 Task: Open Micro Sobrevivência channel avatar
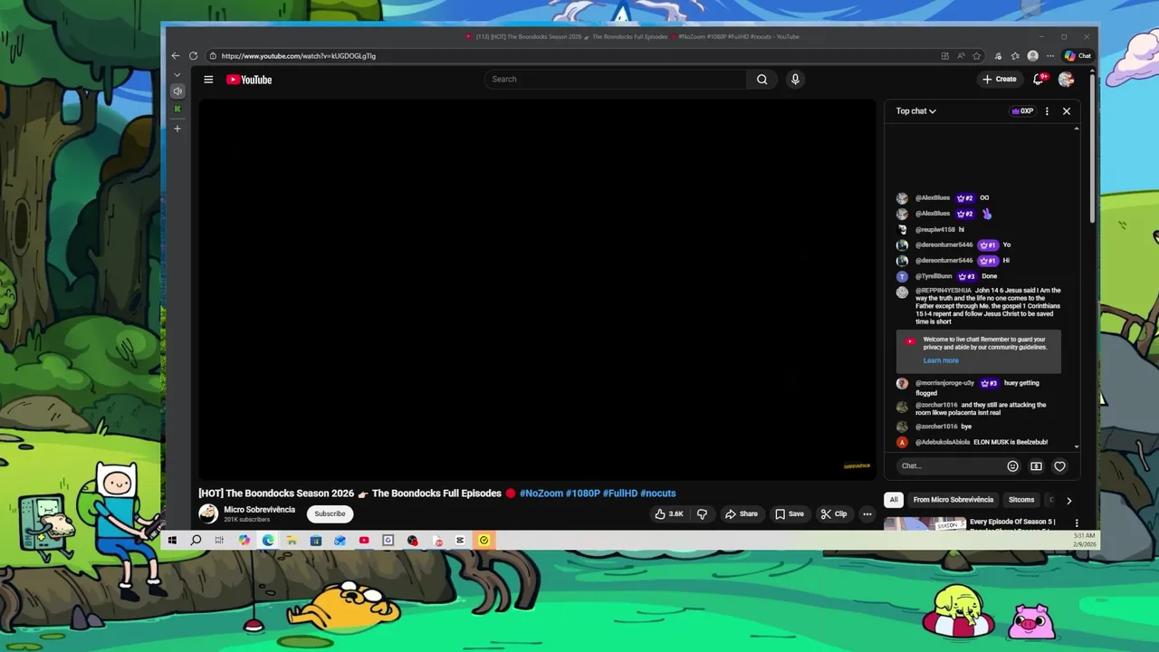[x=208, y=513]
